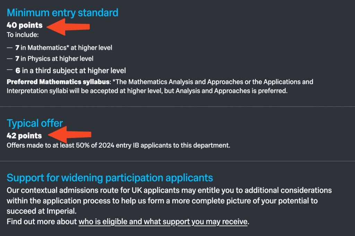Click the 2024 entry IB applicants sentence

click(119, 145)
